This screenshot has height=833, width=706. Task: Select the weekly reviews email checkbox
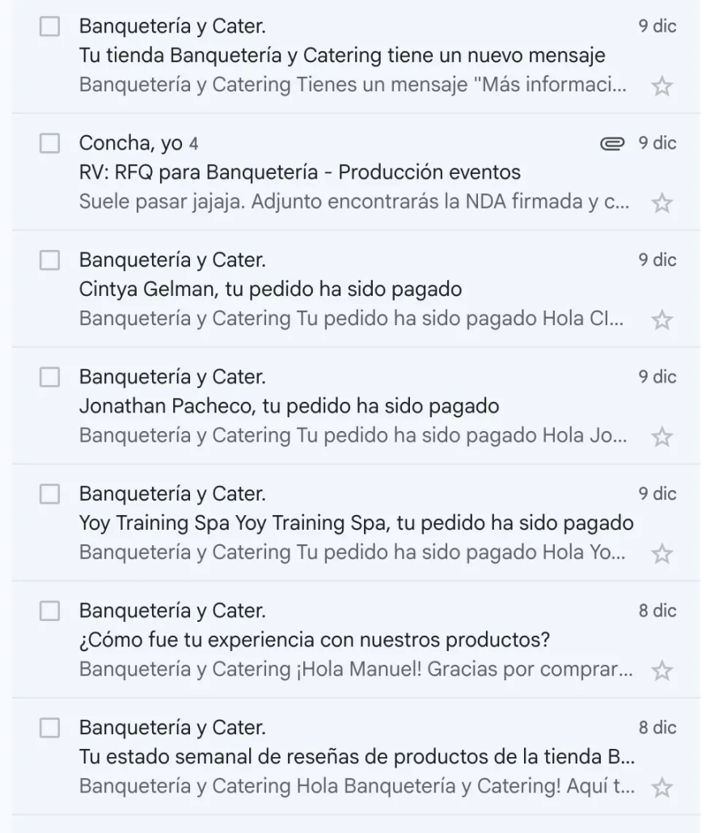50,728
